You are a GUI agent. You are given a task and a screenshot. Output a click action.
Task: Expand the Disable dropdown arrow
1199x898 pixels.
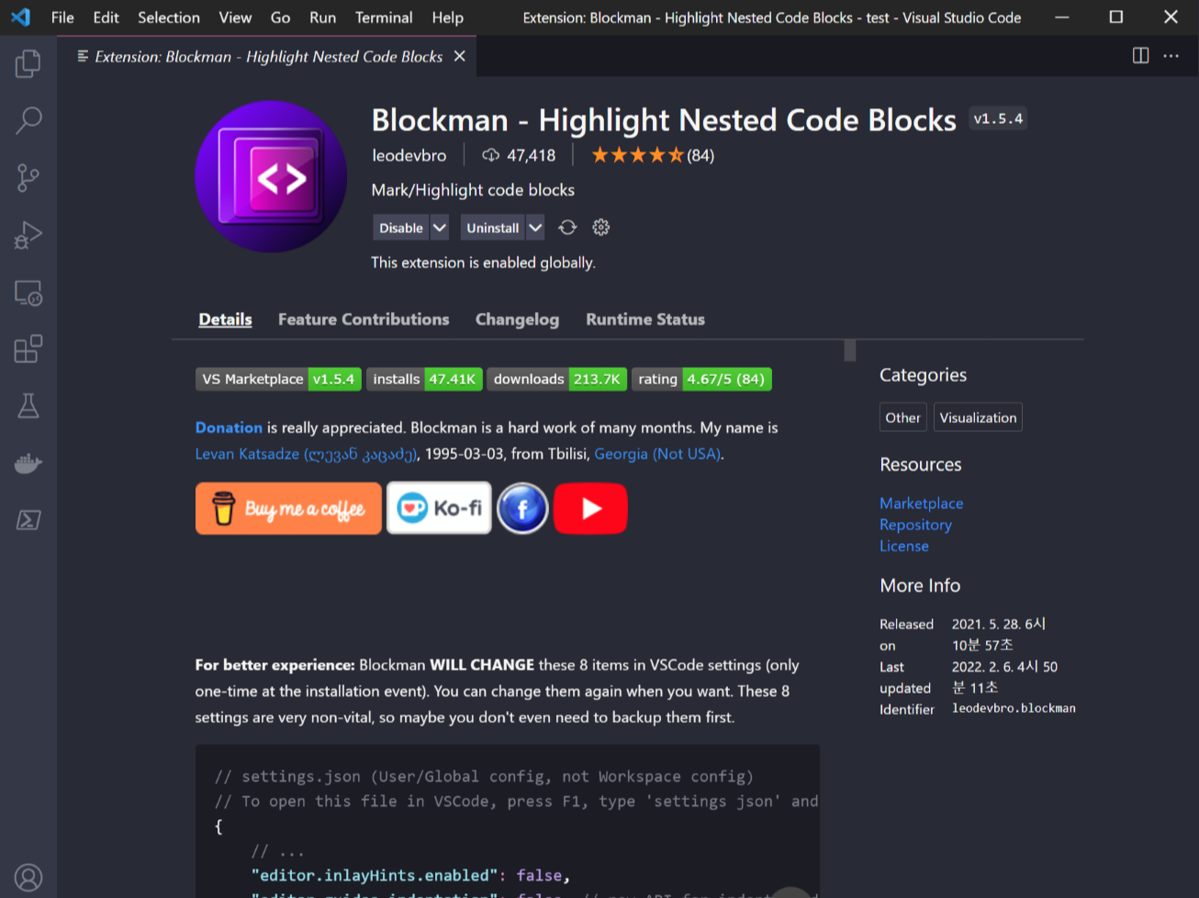(440, 227)
